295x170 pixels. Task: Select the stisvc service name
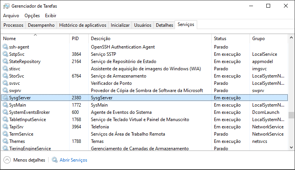[x=15, y=69]
